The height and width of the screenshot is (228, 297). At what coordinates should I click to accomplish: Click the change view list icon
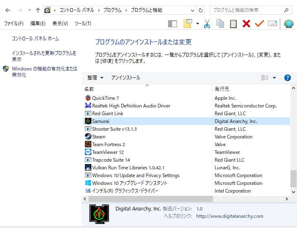[265, 78]
